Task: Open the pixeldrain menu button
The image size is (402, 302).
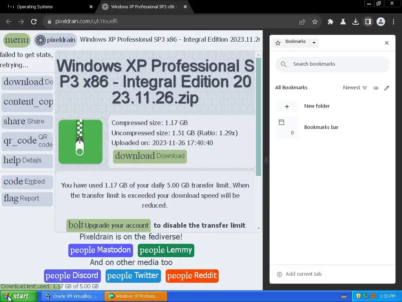Action: pyautogui.click(x=16, y=40)
